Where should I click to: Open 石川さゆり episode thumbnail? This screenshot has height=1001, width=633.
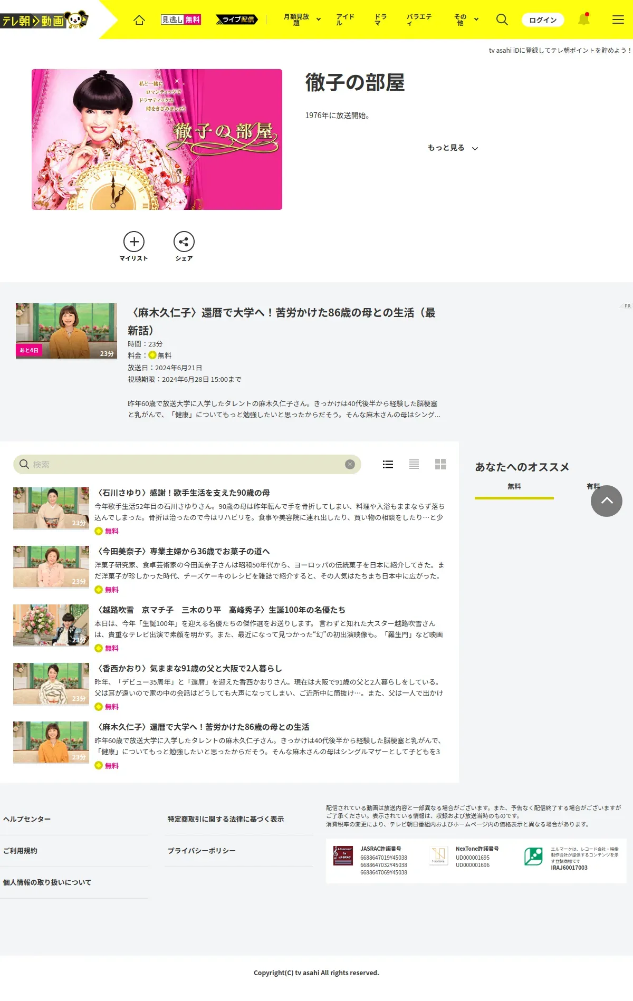click(x=51, y=508)
